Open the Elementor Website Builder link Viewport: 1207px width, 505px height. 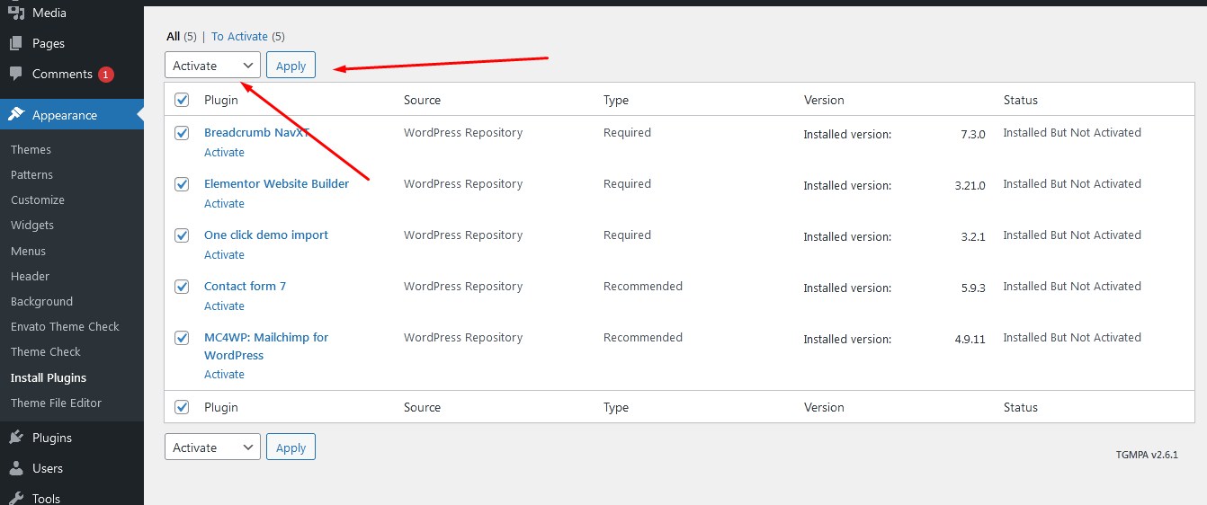point(276,183)
